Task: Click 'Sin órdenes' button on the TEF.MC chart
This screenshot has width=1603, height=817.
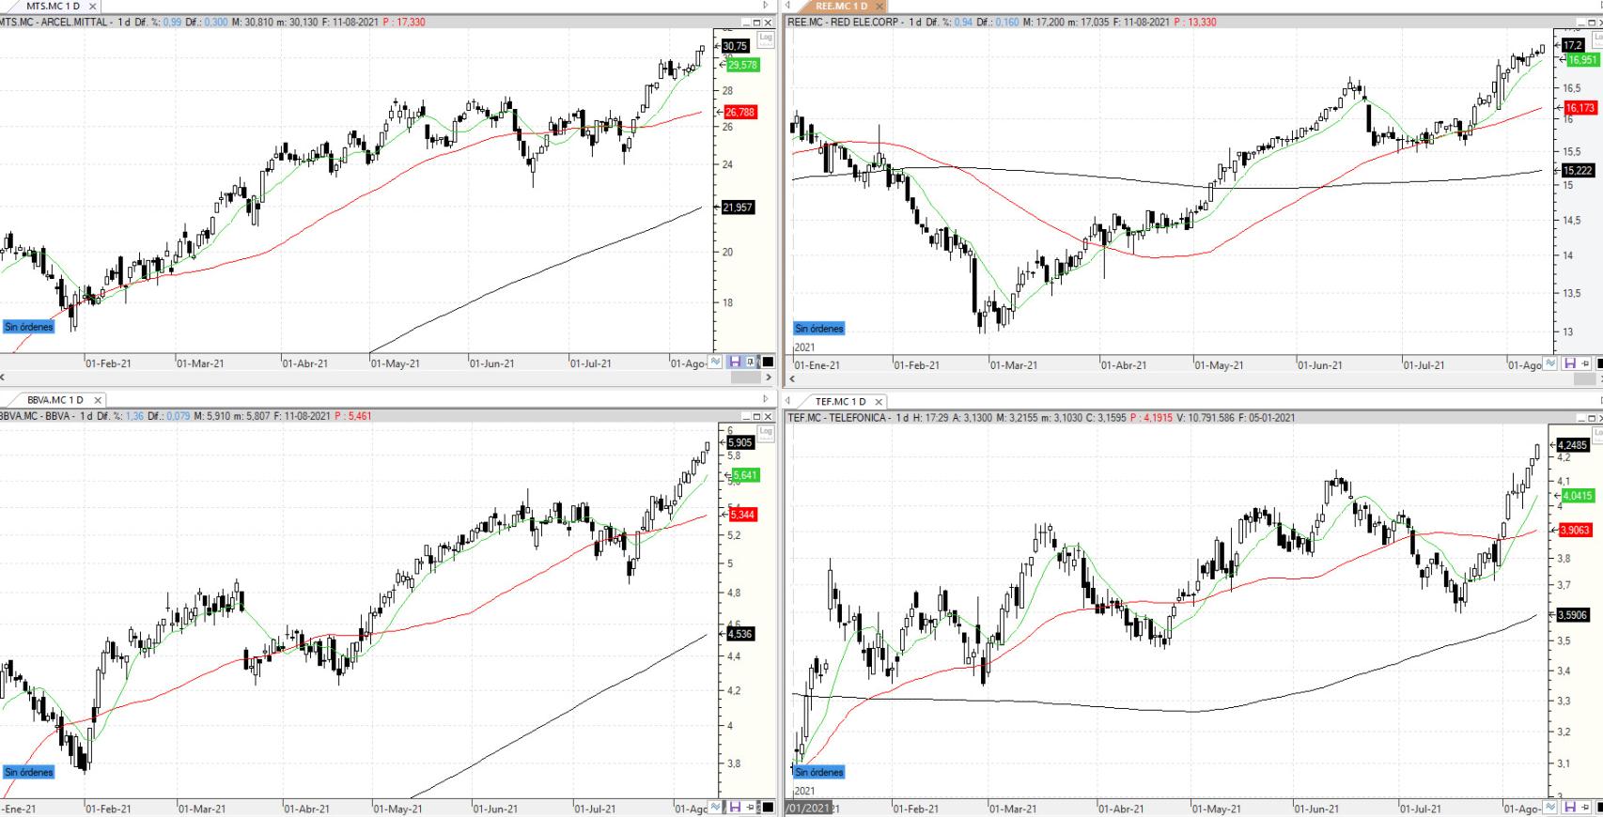Action: (819, 772)
